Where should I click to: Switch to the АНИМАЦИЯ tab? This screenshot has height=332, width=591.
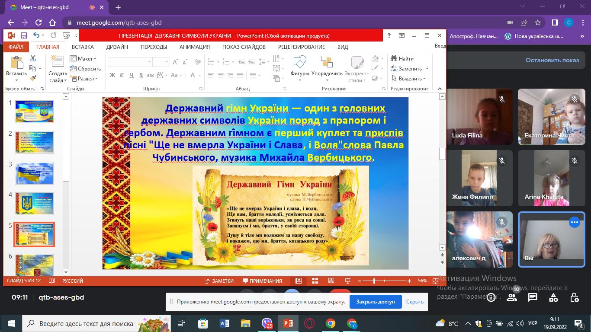[195, 47]
